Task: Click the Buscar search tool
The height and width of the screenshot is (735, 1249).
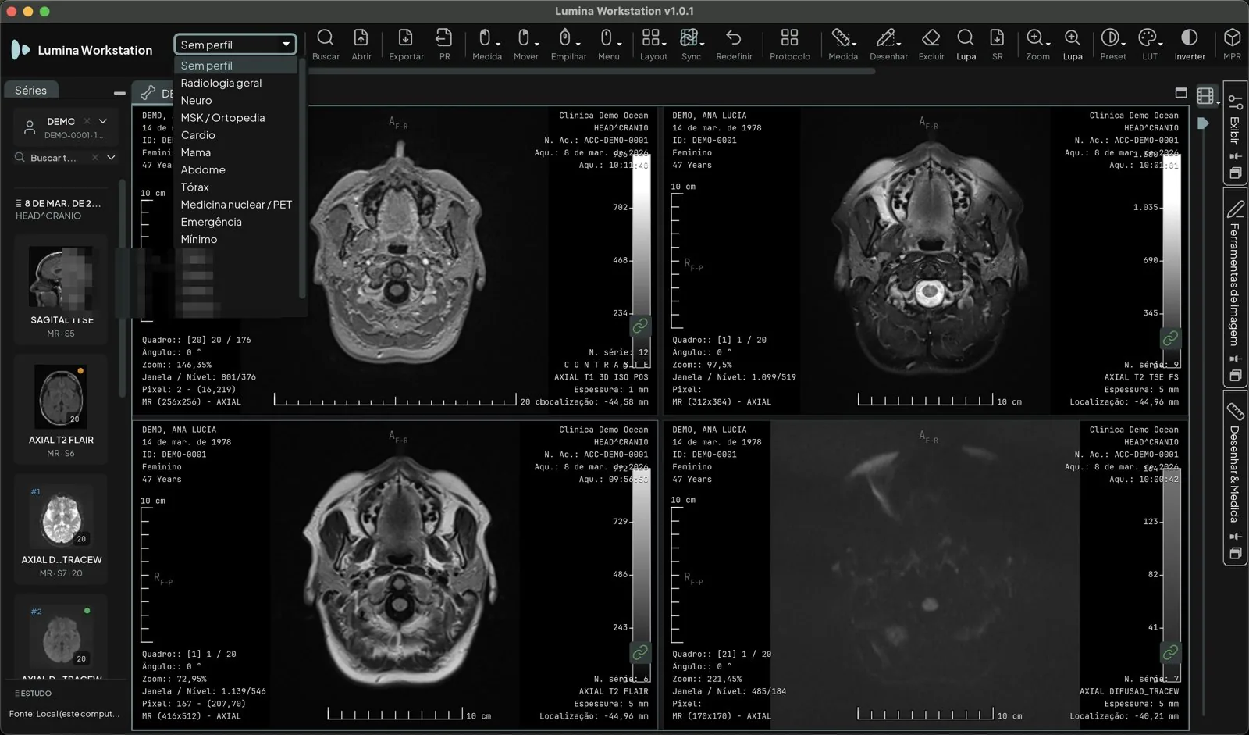Action: coord(326,45)
